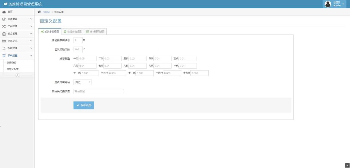Open the admin account dropdown arrow
Image resolution: width=350 pixels, height=168 pixels.
coord(343,4)
